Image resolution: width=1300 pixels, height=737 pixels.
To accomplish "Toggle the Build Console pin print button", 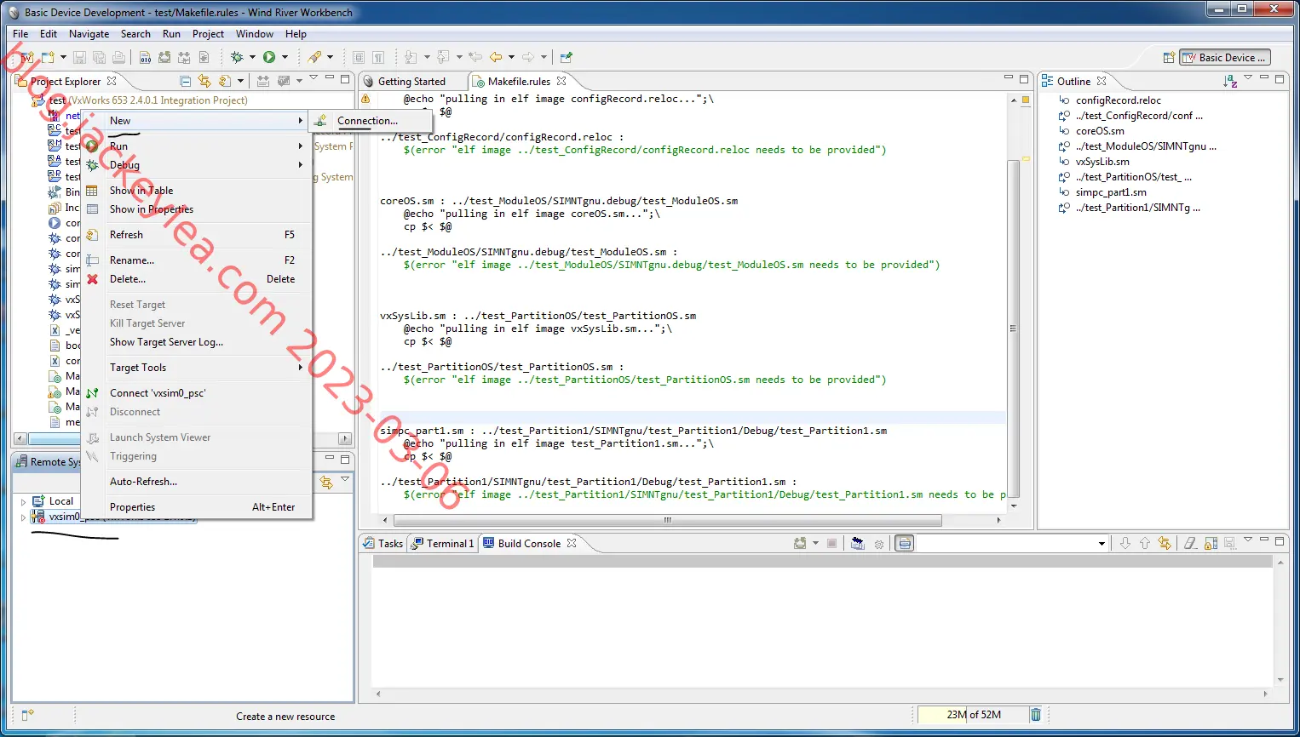I will tap(905, 543).
